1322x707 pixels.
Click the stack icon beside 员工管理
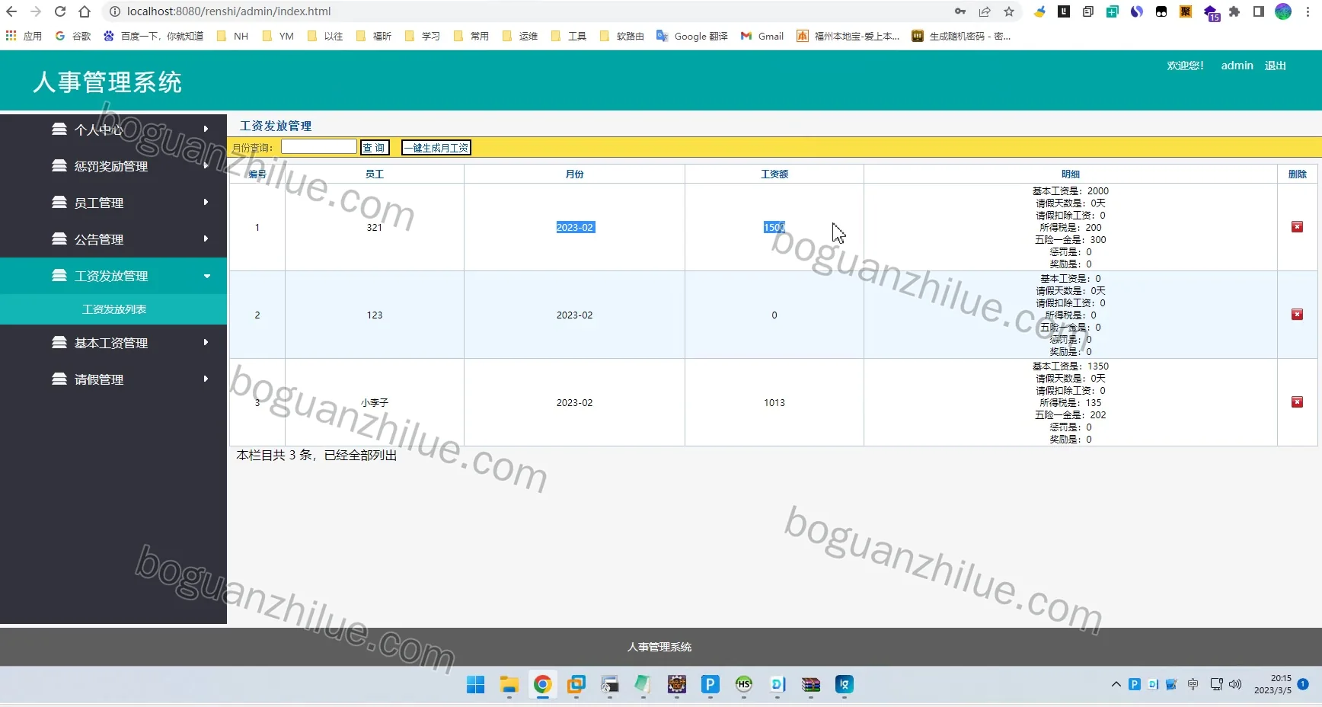[x=59, y=202]
